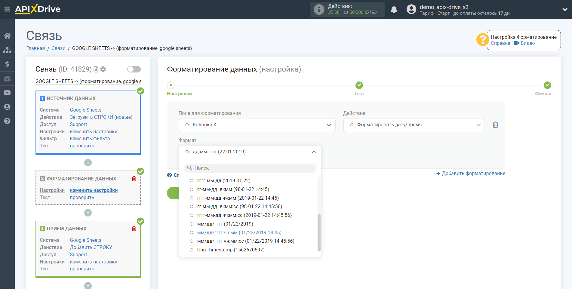Go to the Настройки step
This screenshot has width=572, height=289.
pyautogui.click(x=179, y=94)
